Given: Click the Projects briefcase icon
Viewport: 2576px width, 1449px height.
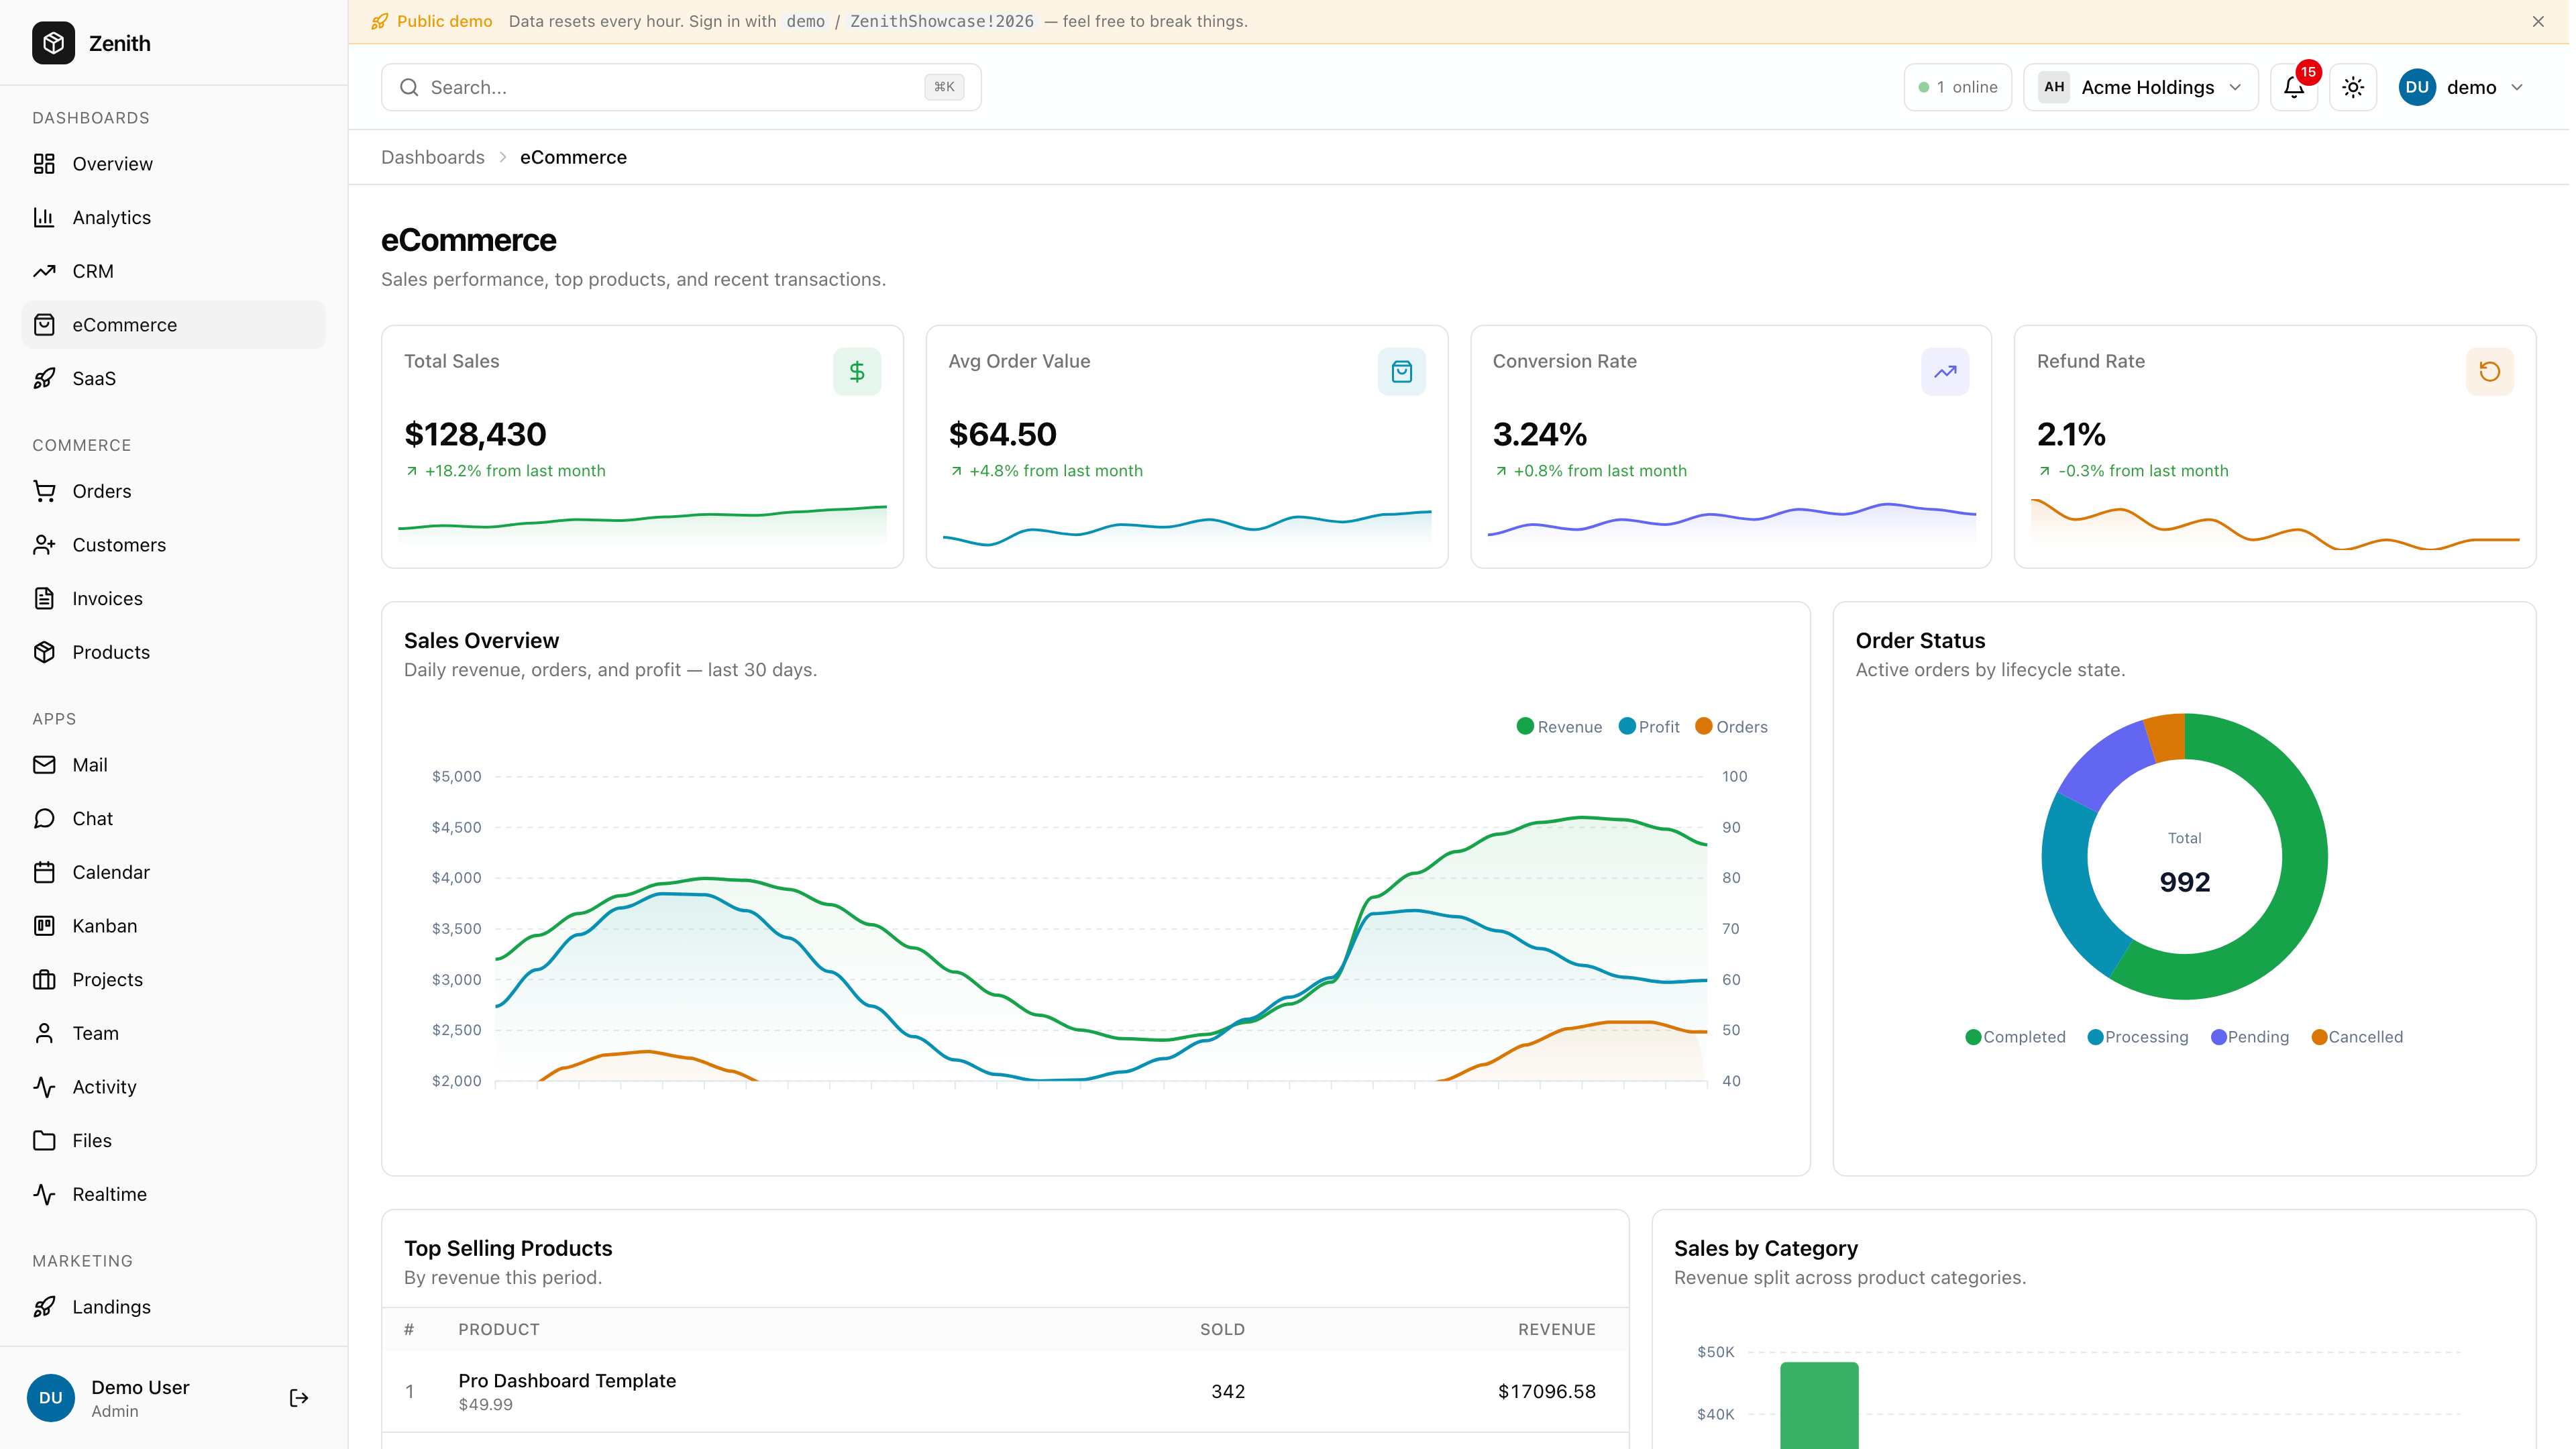Looking at the screenshot, I should coord(44,980).
